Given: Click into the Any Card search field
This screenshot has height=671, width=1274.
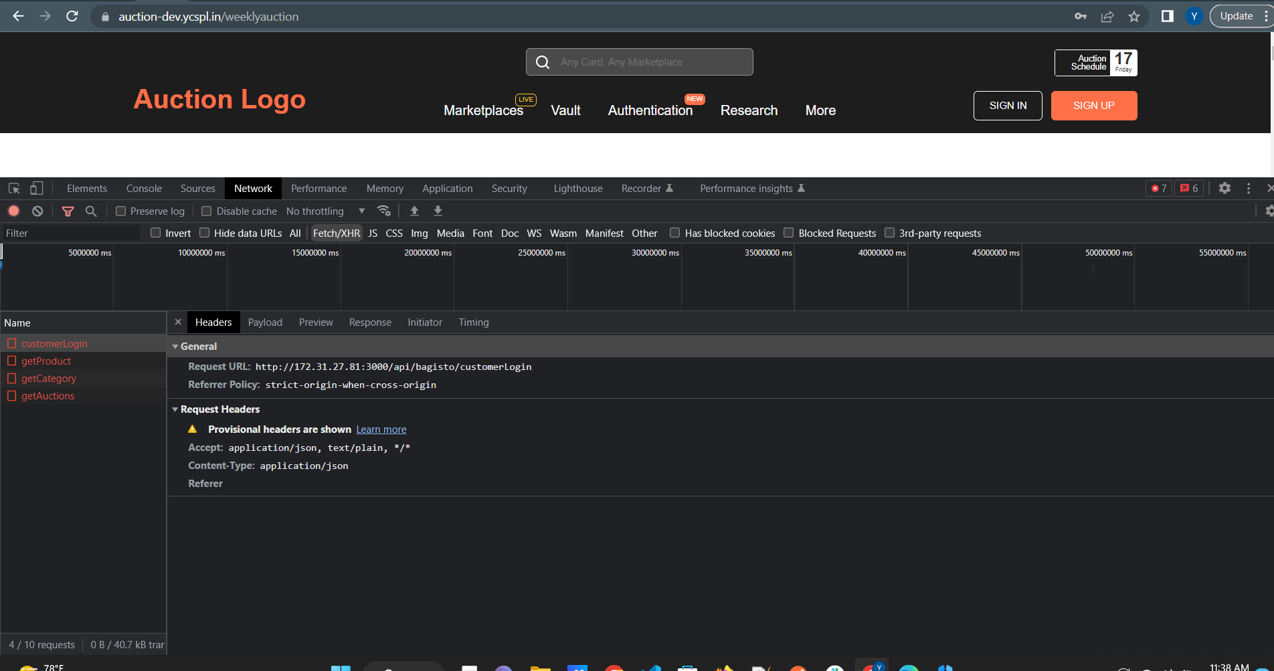Looking at the screenshot, I should pos(639,62).
